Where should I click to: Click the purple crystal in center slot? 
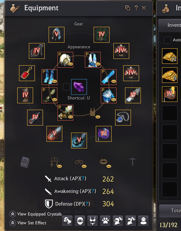[79, 87]
